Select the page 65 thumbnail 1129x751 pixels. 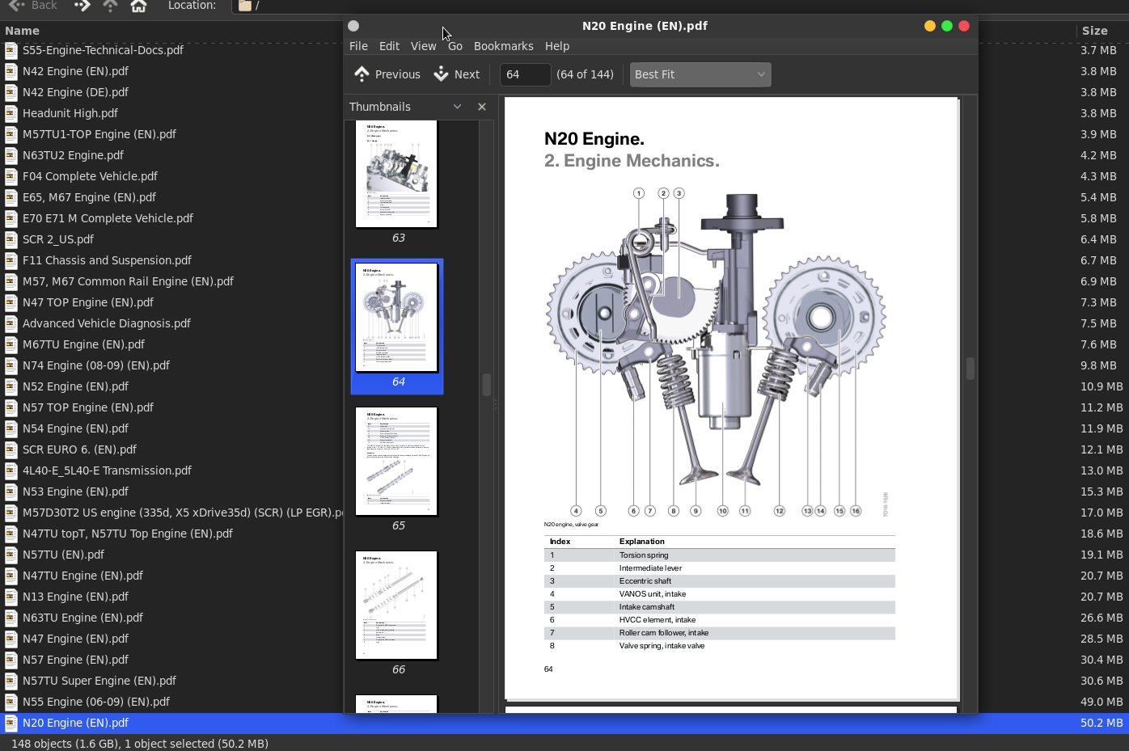(396, 462)
